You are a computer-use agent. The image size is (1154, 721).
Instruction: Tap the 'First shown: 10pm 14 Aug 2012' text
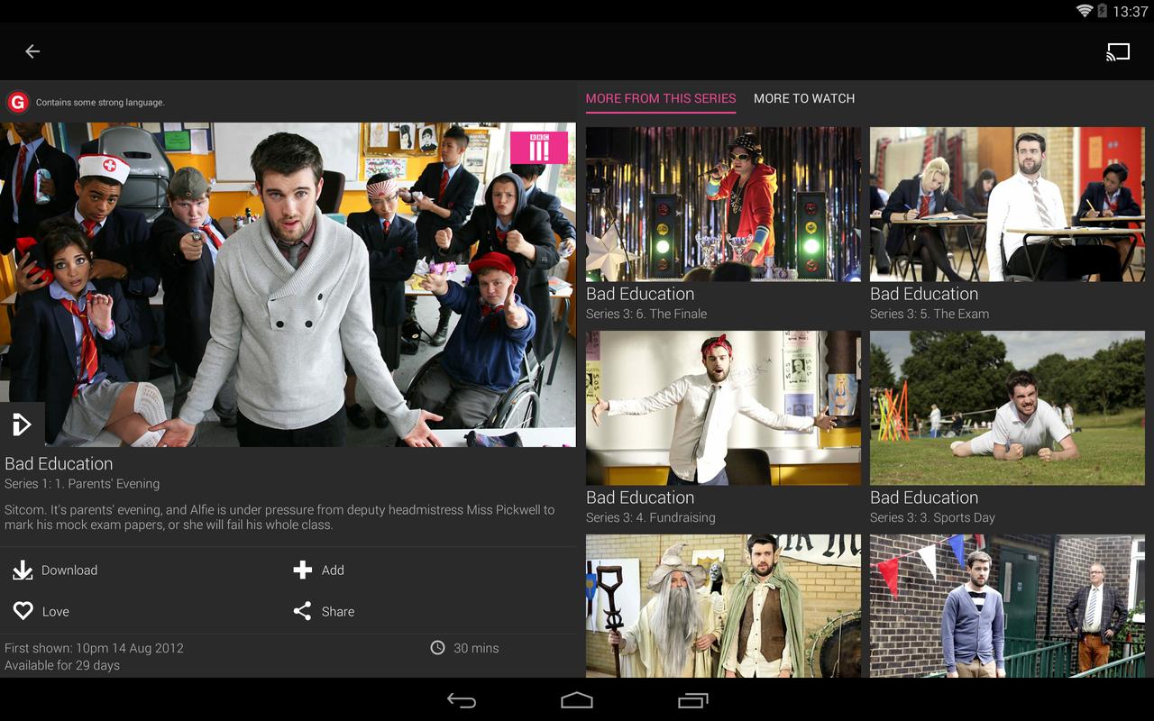[x=94, y=648]
